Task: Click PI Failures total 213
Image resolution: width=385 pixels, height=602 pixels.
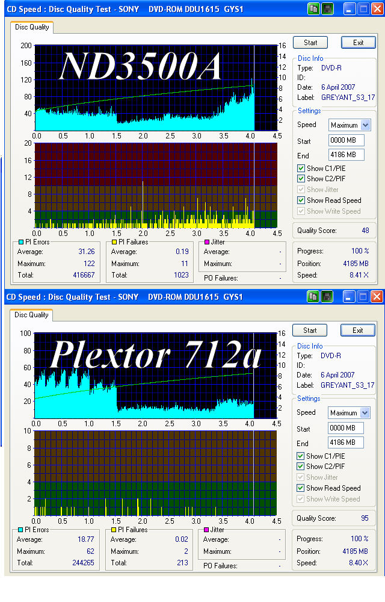Action: [x=182, y=563]
